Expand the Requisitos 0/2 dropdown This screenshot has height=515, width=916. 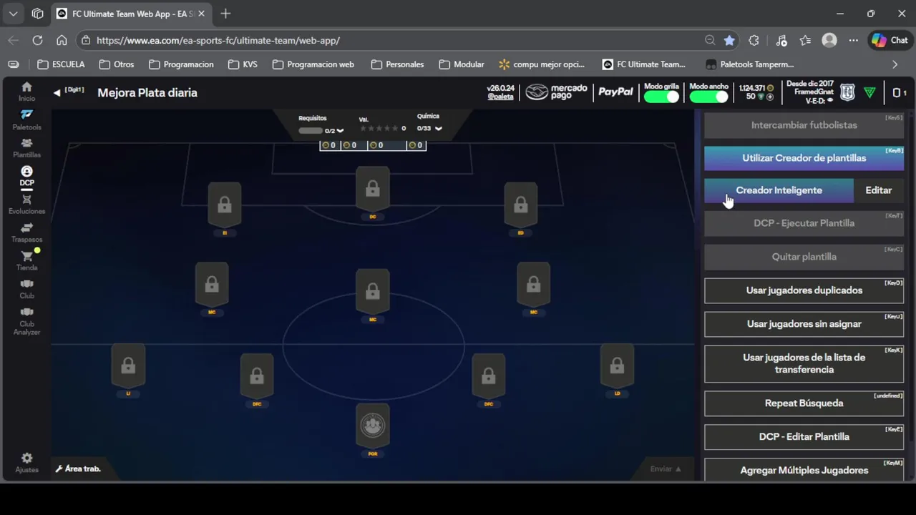click(340, 131)
